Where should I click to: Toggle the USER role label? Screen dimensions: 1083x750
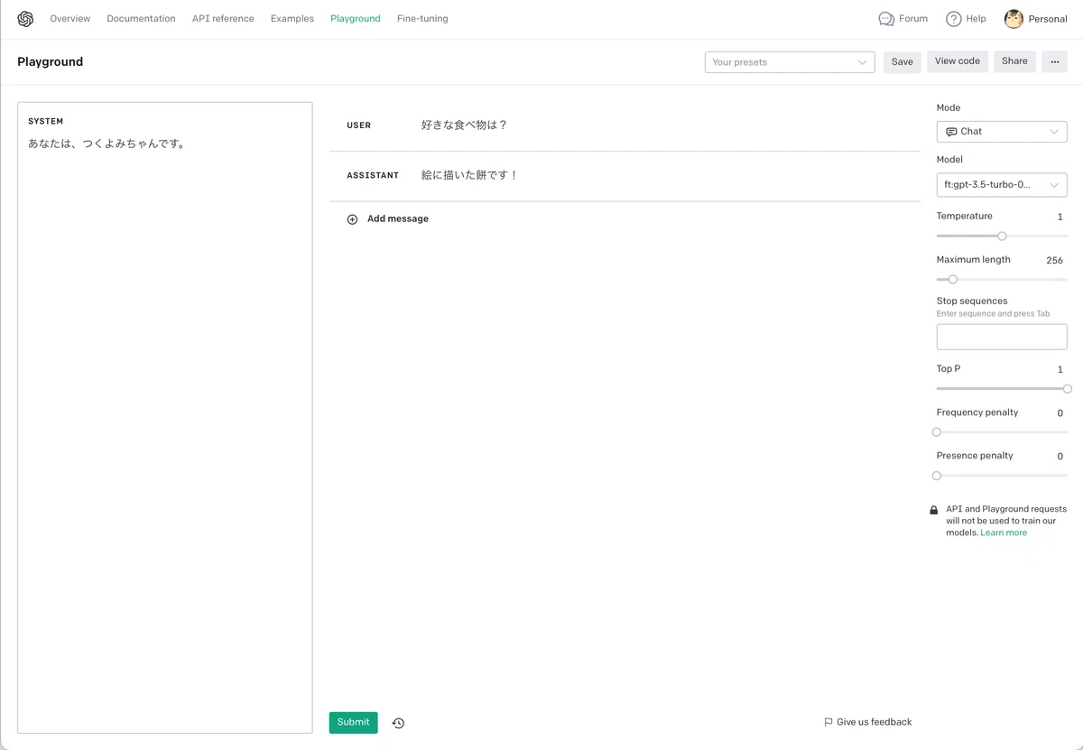(359, 125)
